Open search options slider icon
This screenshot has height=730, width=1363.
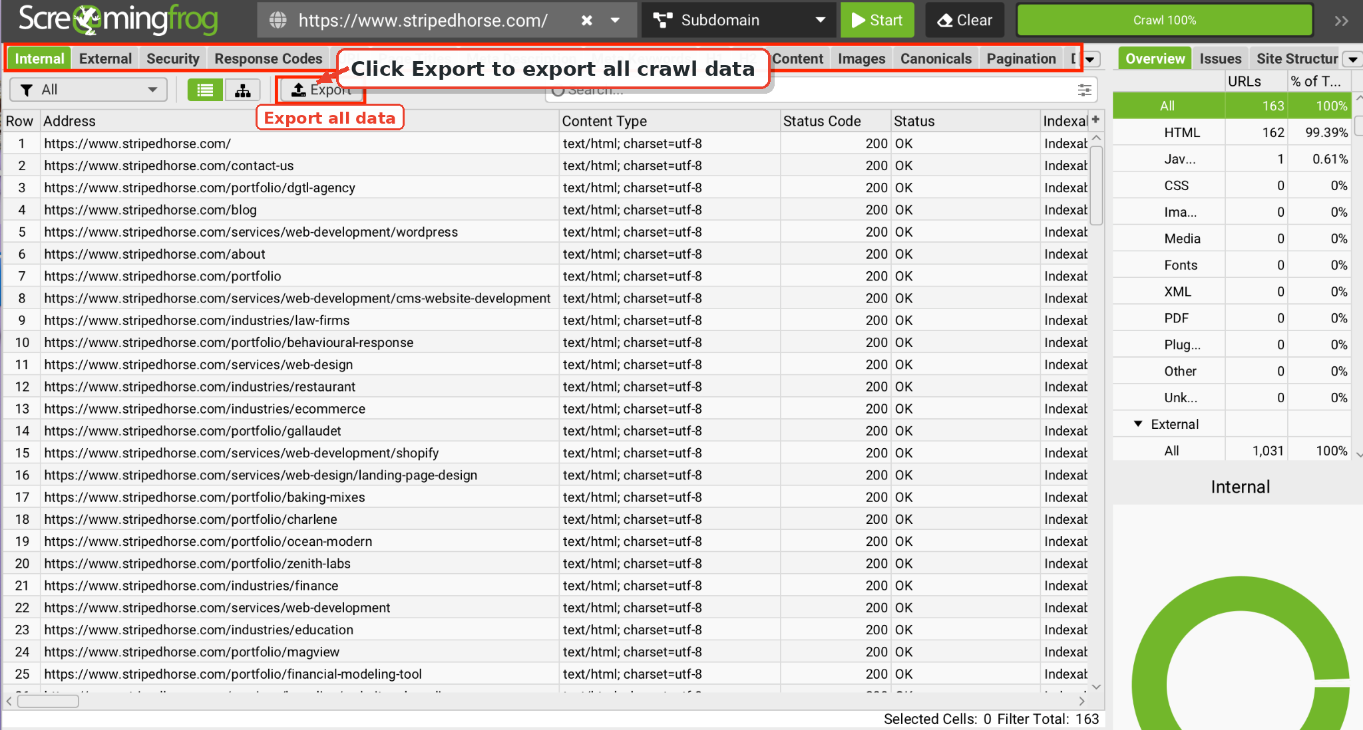[x=1084, y=90]
